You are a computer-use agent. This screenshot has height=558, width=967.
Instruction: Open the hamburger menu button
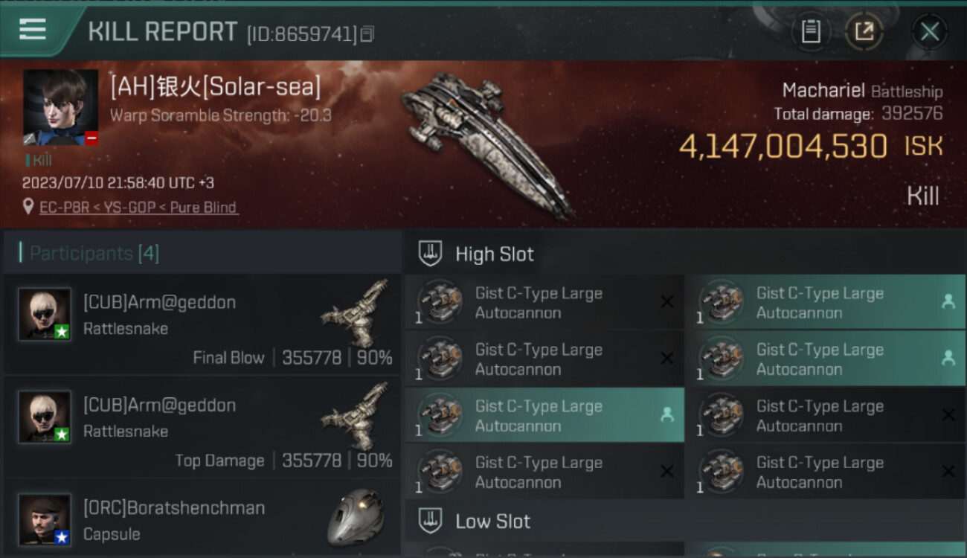click(x=33, y=30)
